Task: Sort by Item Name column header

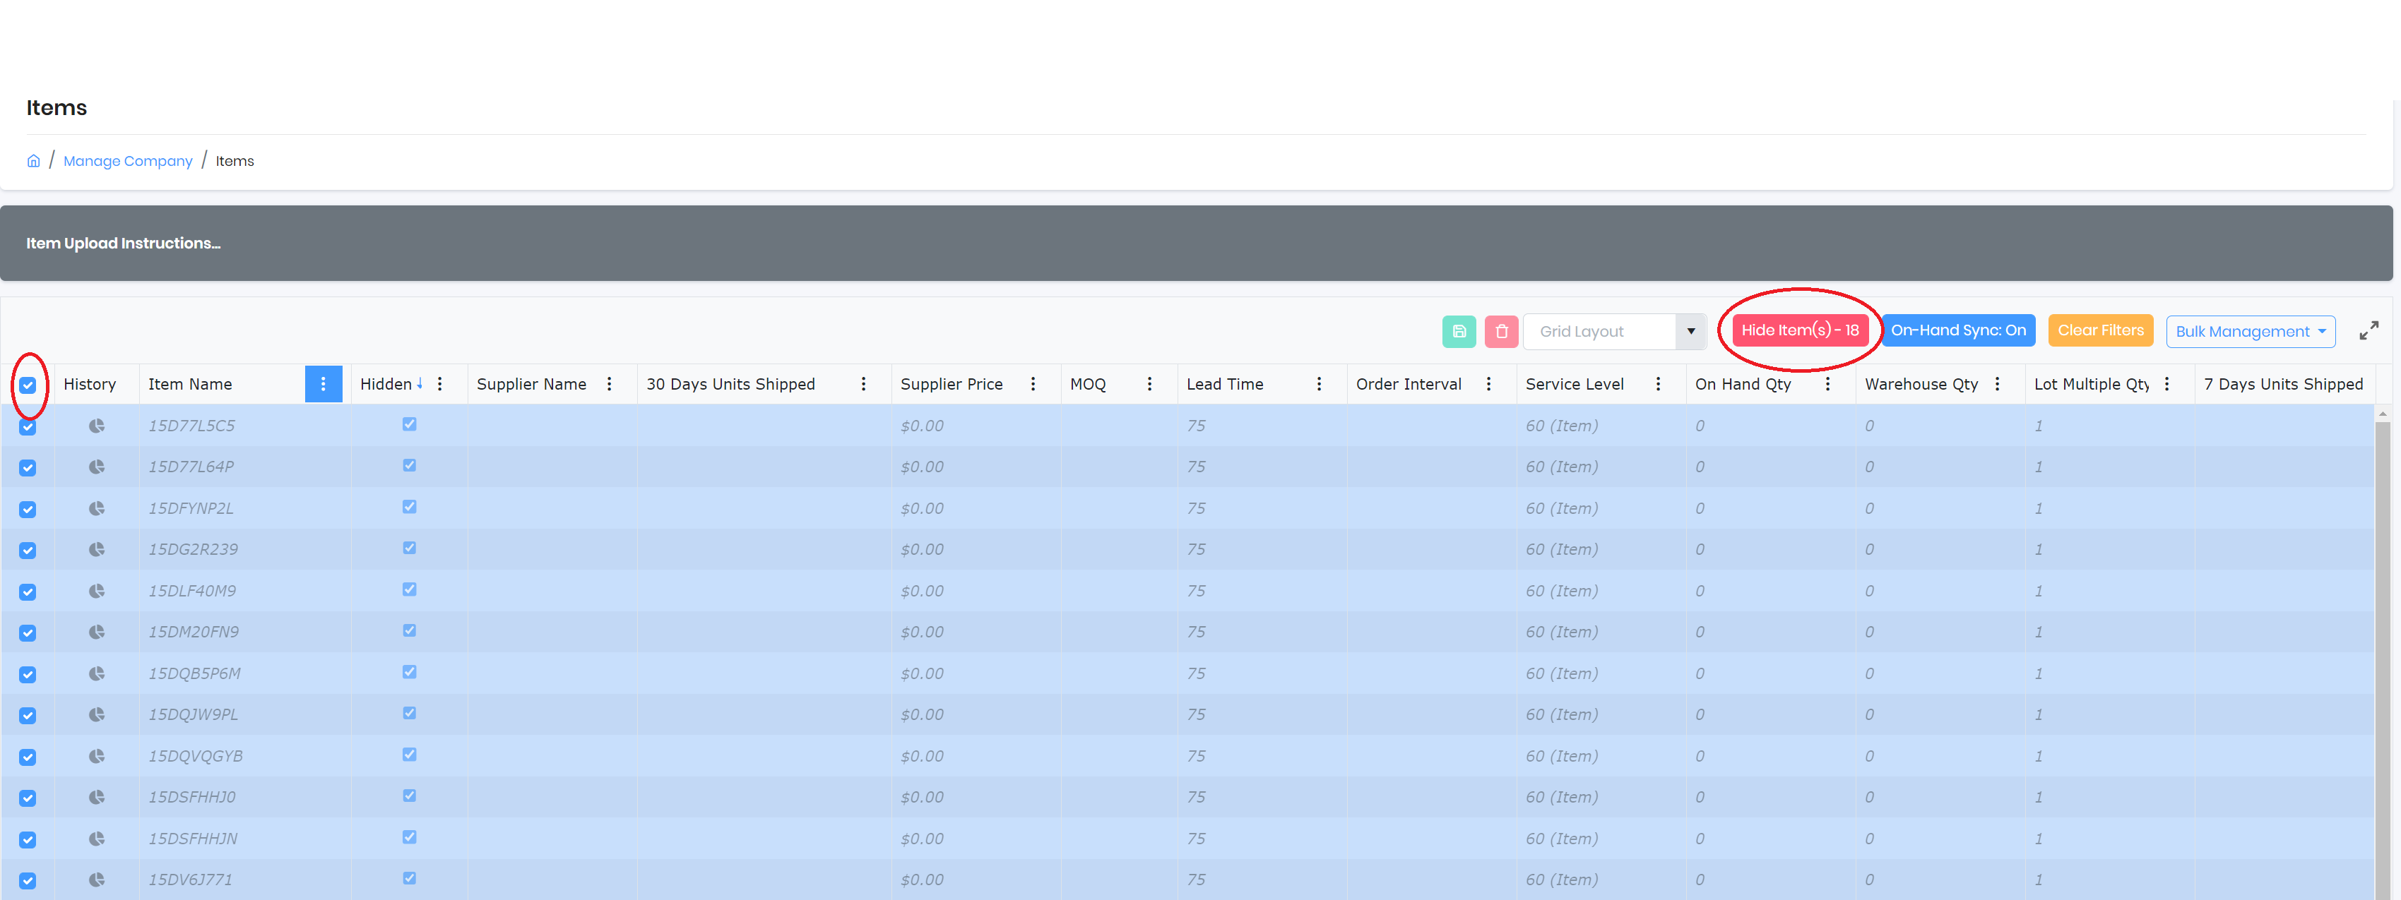Action: click(x=190, y=384)
